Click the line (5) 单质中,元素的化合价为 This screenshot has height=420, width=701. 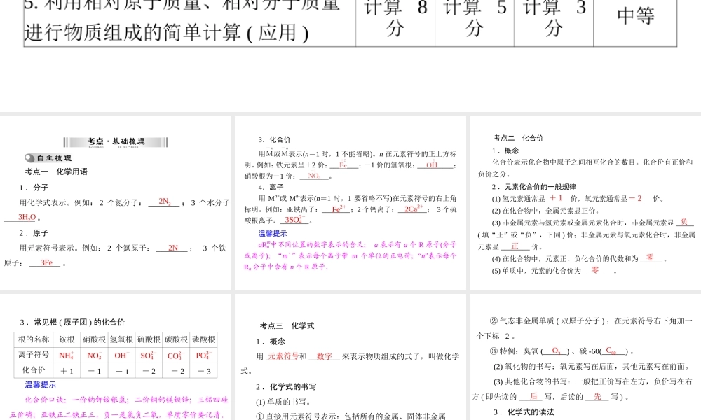click(x=536, y=270)
